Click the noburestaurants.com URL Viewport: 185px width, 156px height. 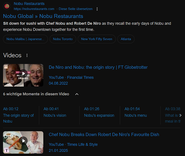tap(34, 9)
